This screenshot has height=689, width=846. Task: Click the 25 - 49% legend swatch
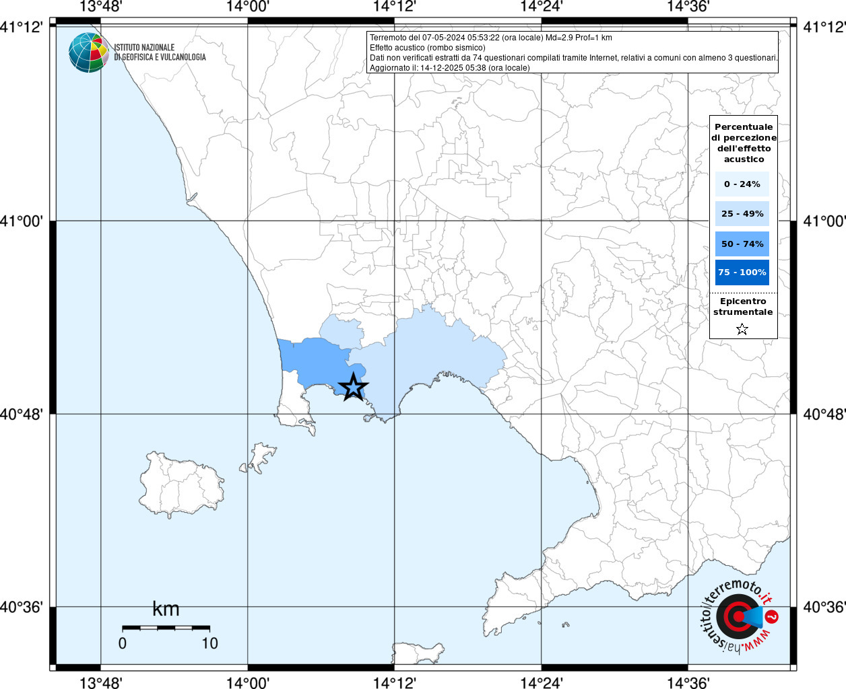point(742,214)
